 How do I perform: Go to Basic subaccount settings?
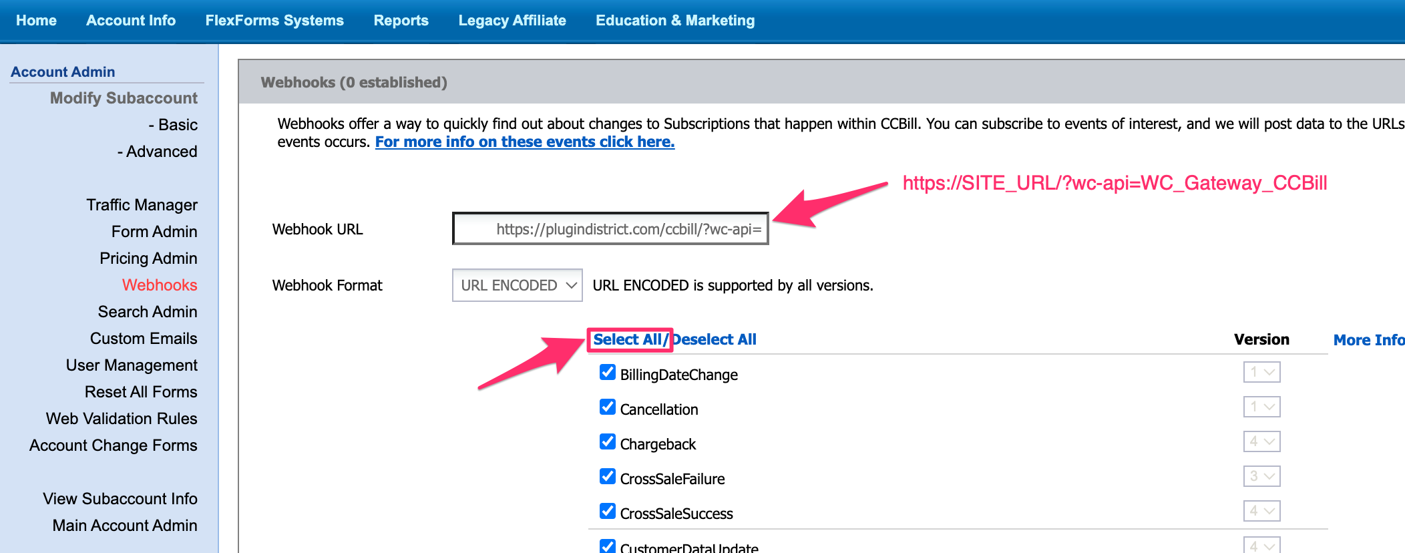click(x=173, y=125)
